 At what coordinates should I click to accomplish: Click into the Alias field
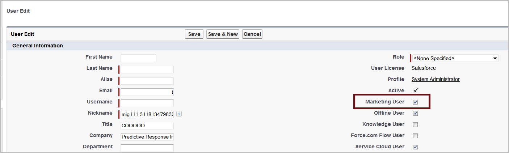coord(147,81)
